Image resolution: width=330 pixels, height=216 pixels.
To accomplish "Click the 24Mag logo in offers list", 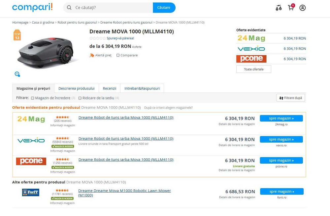I will [31, 119].
